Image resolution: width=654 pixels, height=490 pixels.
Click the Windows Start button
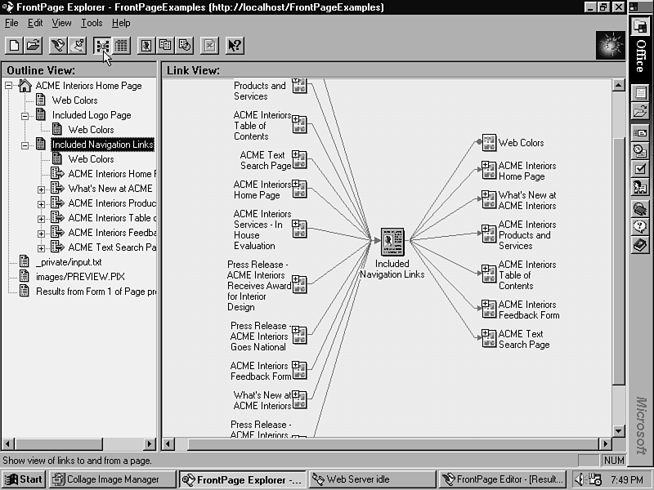24,479
